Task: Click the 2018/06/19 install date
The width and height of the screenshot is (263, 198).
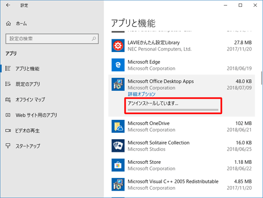Action: click(239, 68)
